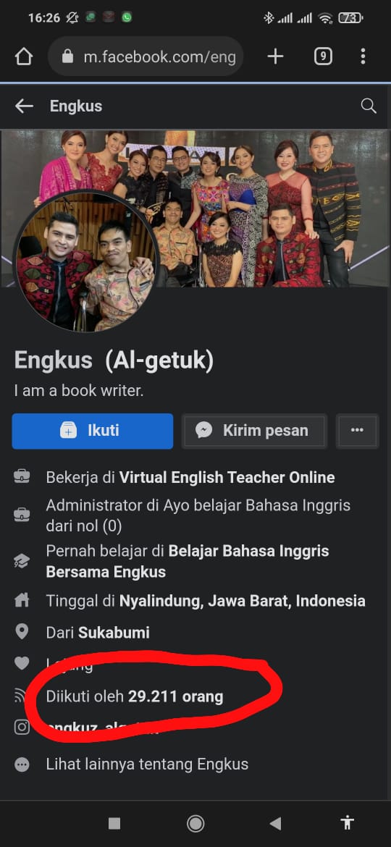
Task: Expand Lihat lainnya tentang Engkus
Action: 147,764
